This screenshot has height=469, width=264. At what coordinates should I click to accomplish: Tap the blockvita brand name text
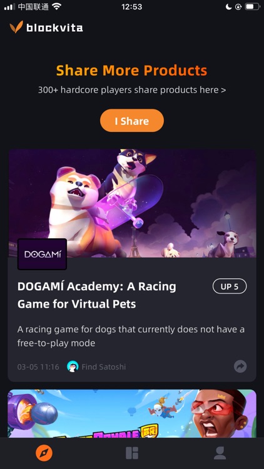pos(54,28)
